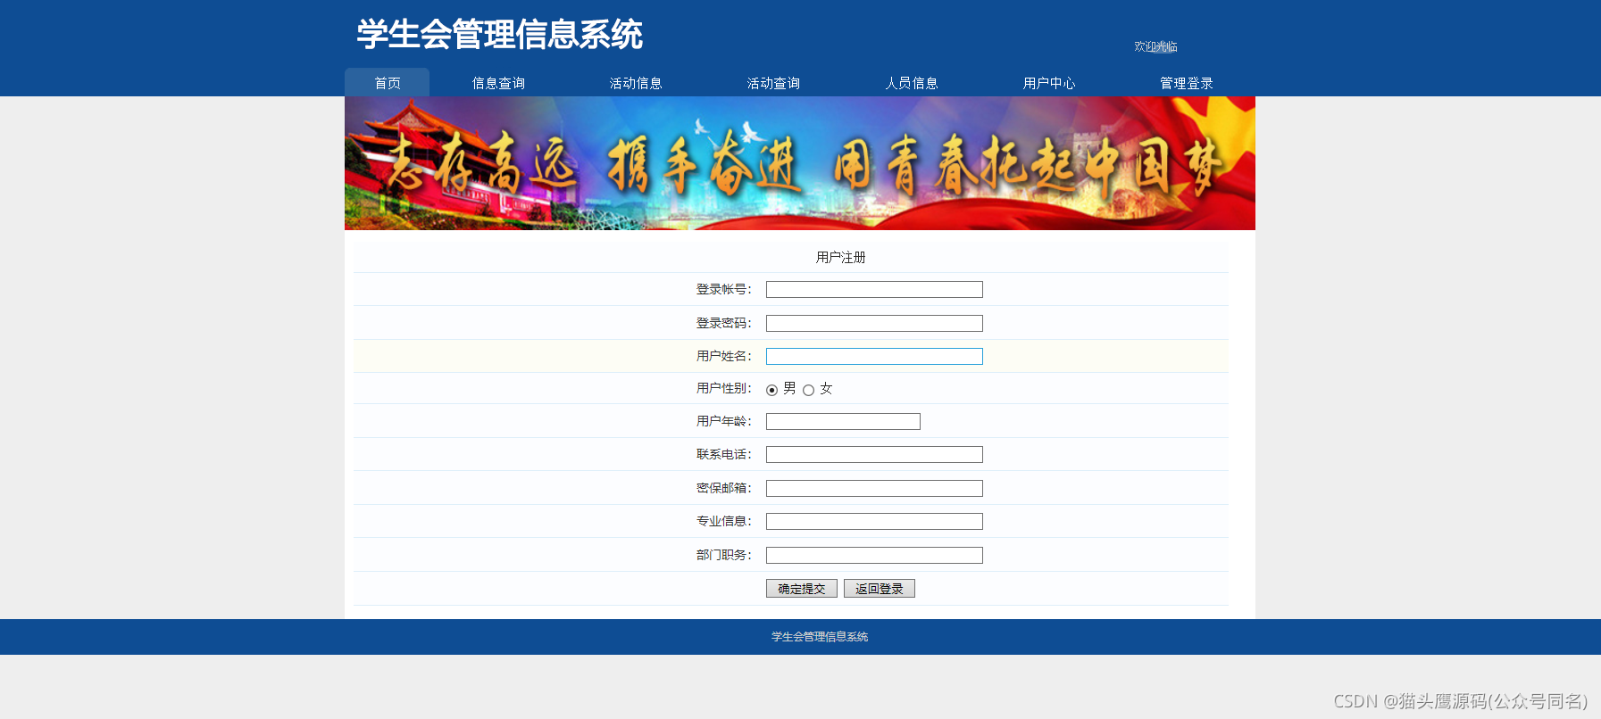Click the 用户年龄 label

pyautogui.click(x=724, y=421)
